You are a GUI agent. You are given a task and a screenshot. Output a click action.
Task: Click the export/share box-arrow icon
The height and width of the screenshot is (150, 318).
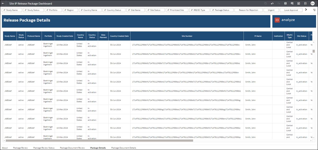(x=299, y=4)
